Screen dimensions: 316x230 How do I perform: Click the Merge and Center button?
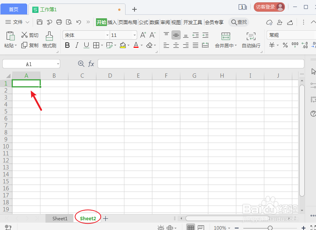(x=226, y=40)
